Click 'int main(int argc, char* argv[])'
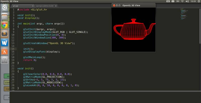This screenshot has height=103, width=201. pyautogui.click(x=41, y=24)
